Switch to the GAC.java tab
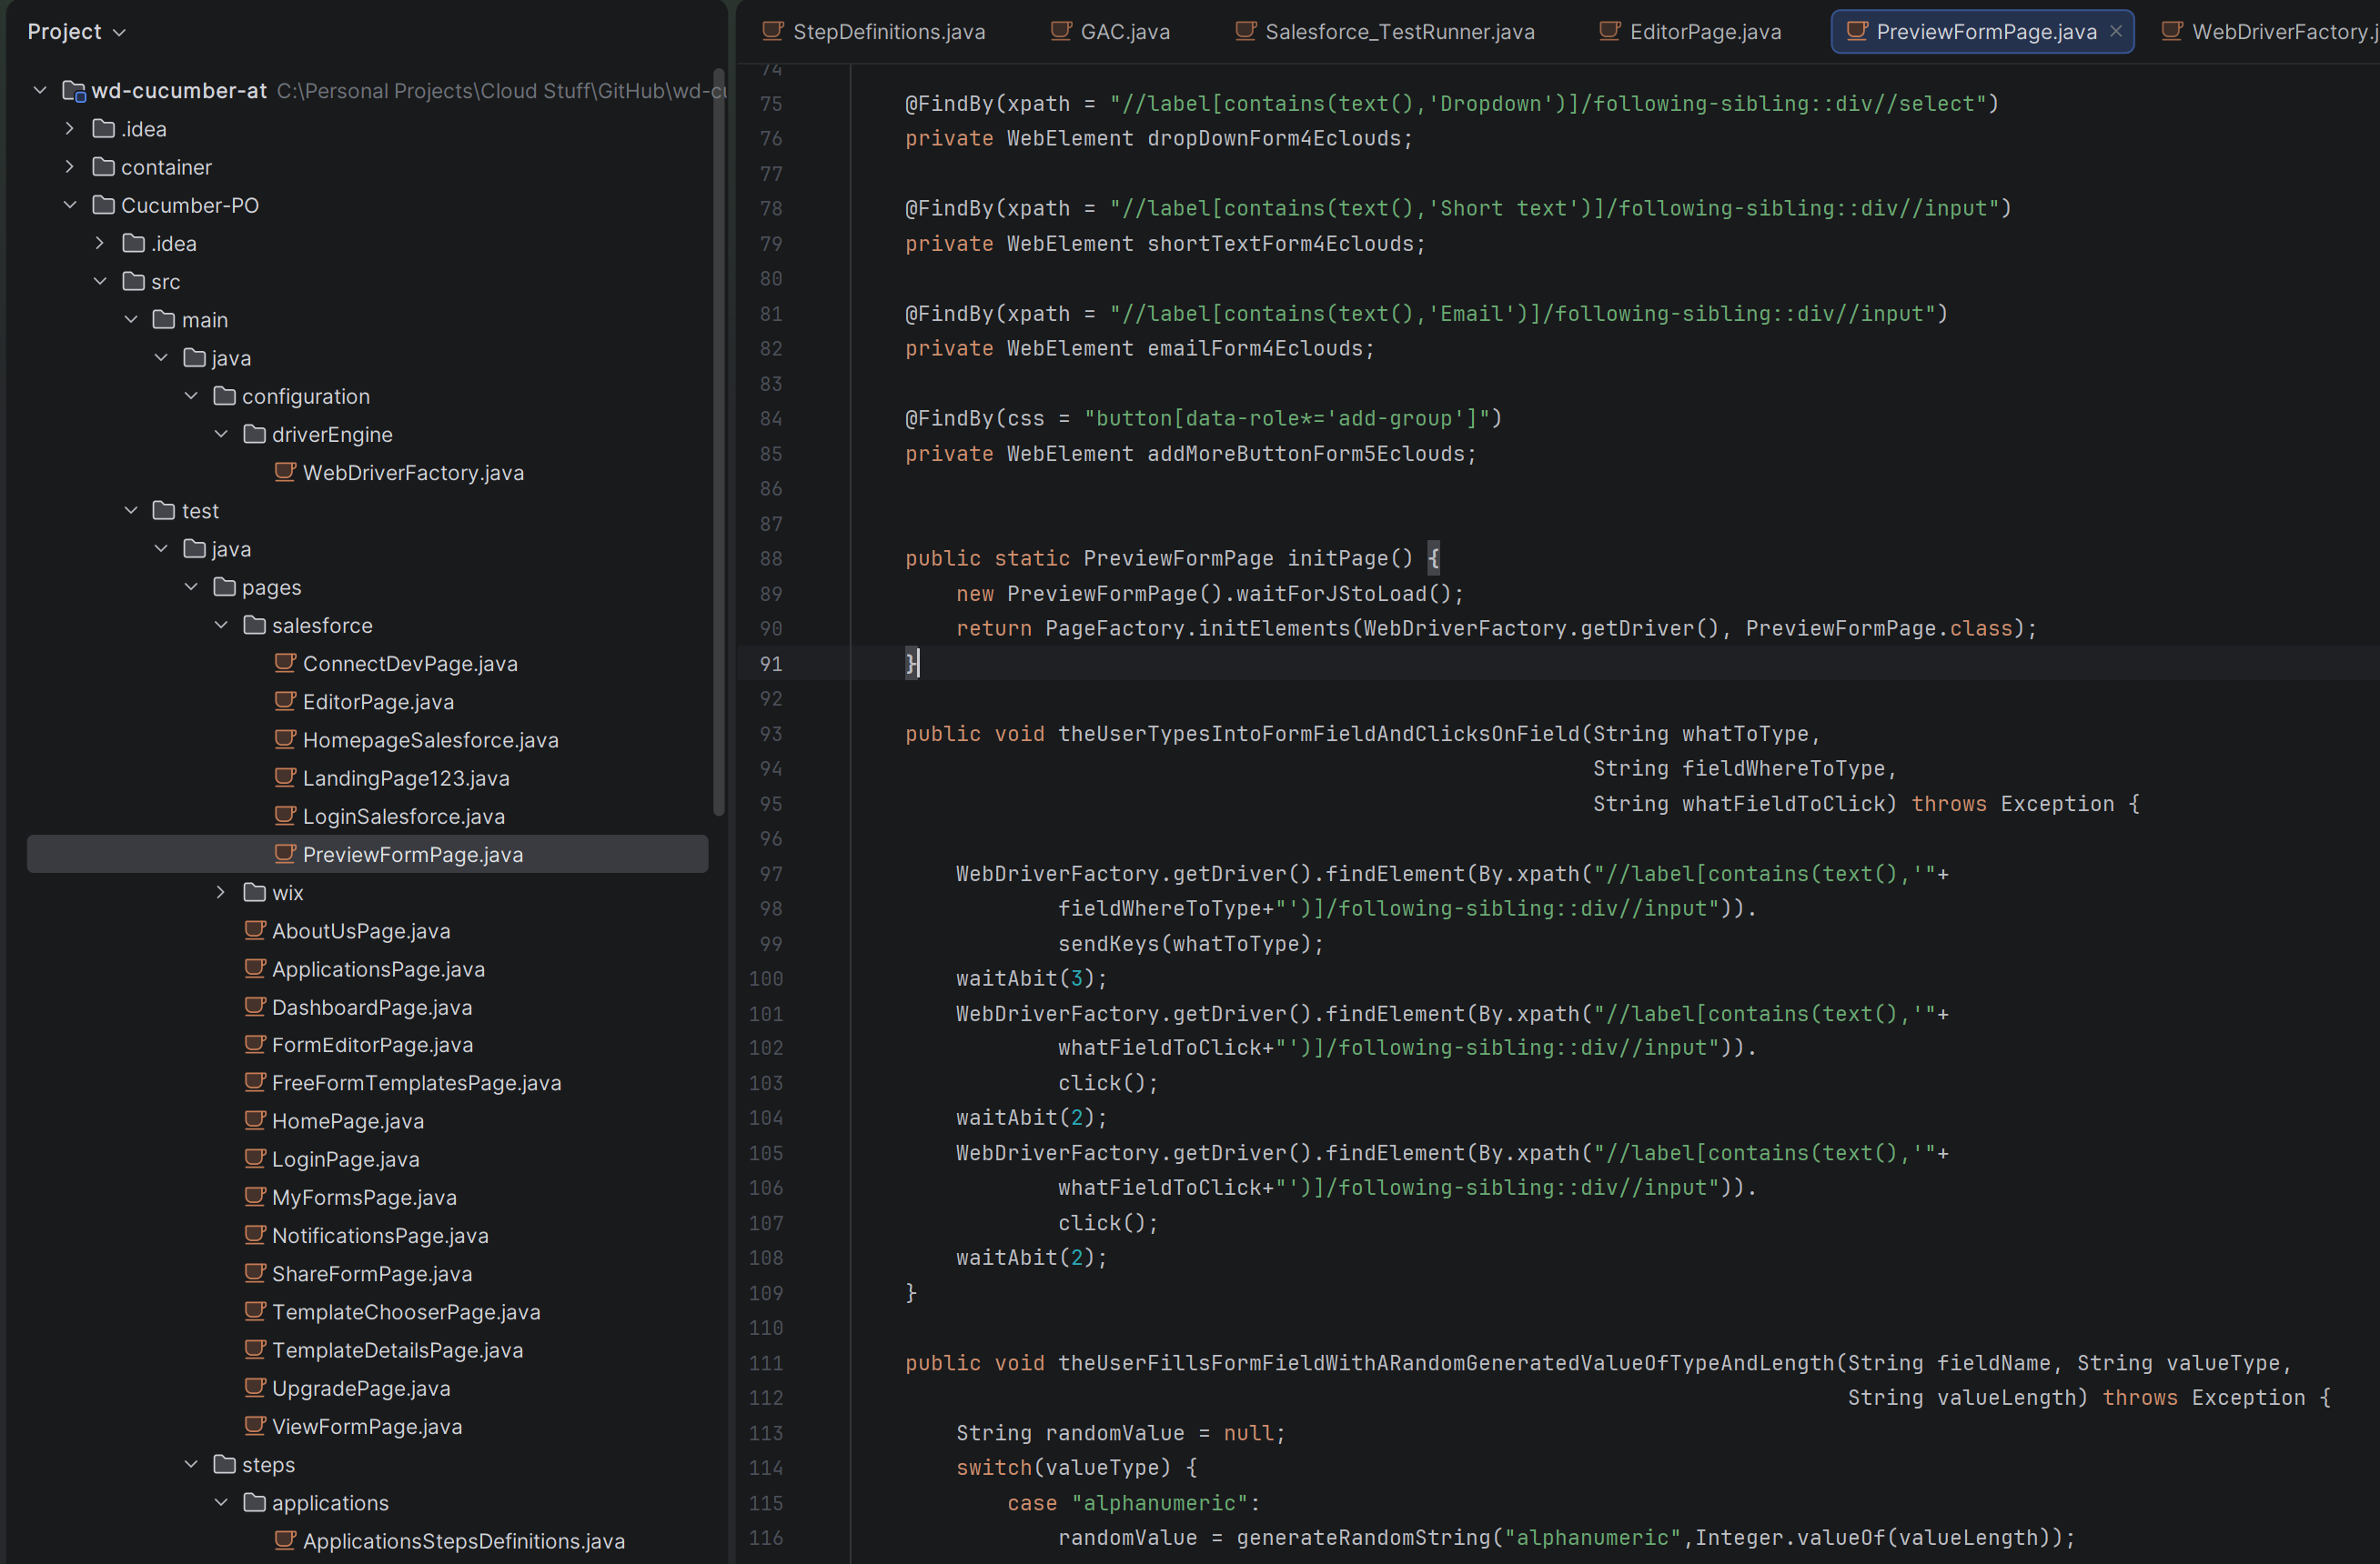This screenshot has width=2380, height=1564. pyautogui.click(x=1110, y=32)
